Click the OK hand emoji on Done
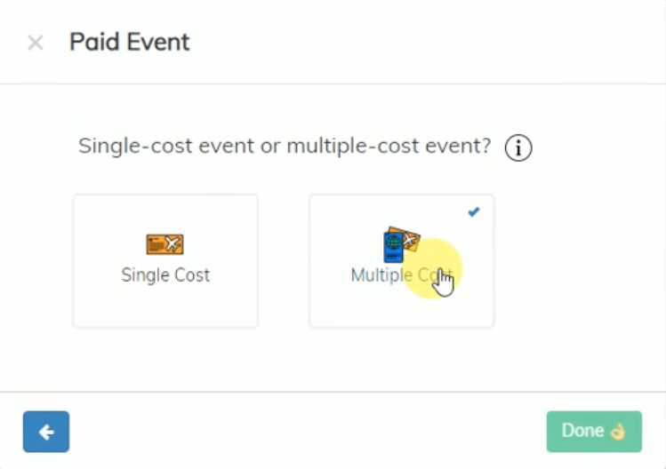The height and width of the screenshot is (469, 666). click(618, 432)
